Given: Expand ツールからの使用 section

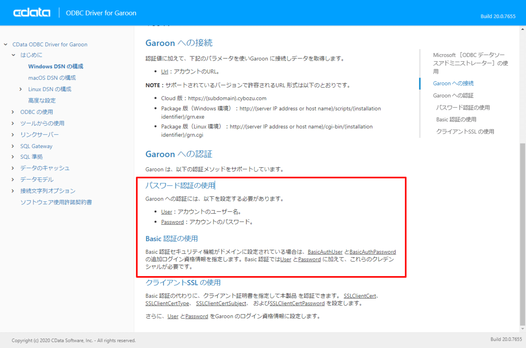Looking at the screenshot, I should pos(14,123).
